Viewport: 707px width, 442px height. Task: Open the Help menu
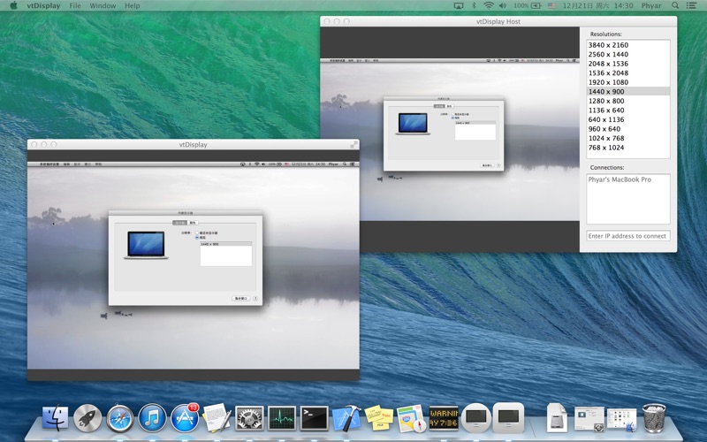point(132,5)
